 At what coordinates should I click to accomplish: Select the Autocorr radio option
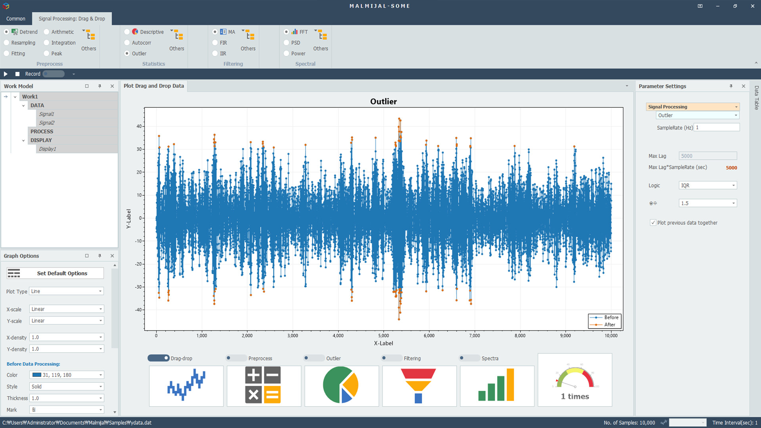pyautogui.click(x=127, y=43)
